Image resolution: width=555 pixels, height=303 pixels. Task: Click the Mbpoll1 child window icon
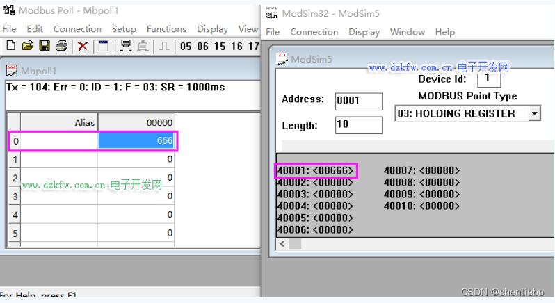pyautogui.click(x=11, y=70)
